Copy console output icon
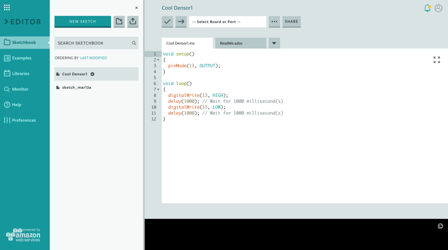This screenshot has width=448, height=250. click(440, 226)
